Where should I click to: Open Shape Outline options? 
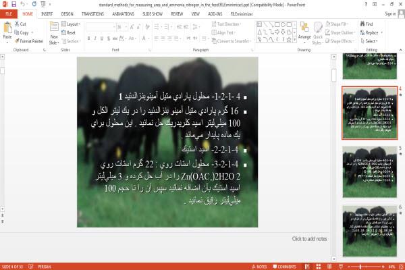tap(340, 32)
